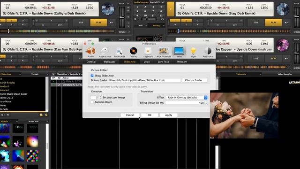The width and height of the screenshot is (300, 169).
Task: Open the Effect dropdown Fade in Overlay
Action: (x=187, y=97)
